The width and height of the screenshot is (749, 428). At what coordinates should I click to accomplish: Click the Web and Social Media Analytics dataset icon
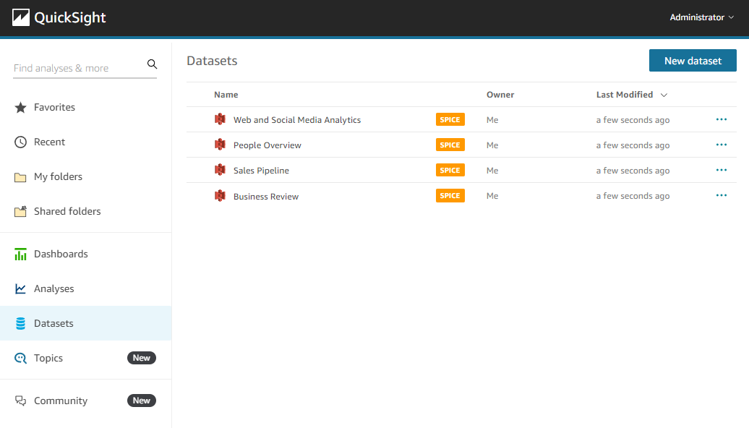pyautogui.click(x=220, y=119)
